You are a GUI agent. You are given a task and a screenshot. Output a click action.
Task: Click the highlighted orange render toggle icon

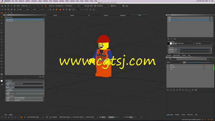click(x=56, y=10)
